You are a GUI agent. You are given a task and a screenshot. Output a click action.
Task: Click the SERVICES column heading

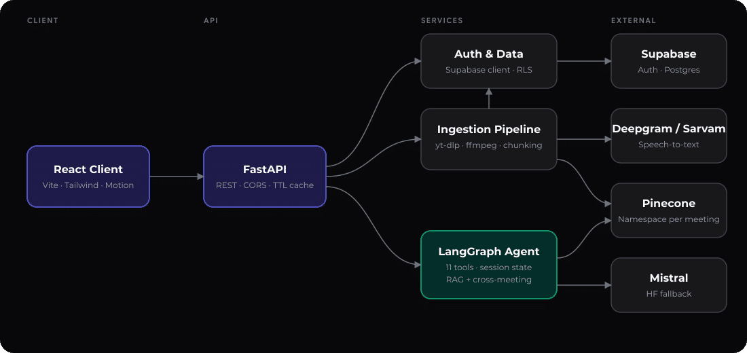click(x=441, y=21)
